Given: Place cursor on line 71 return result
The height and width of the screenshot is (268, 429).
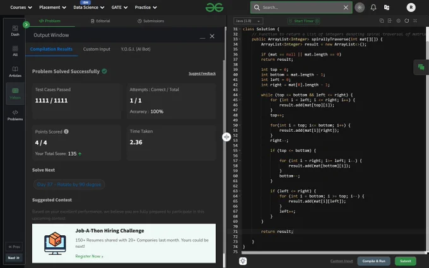Looking at the screenshot, I should click(x=277, y=231).
